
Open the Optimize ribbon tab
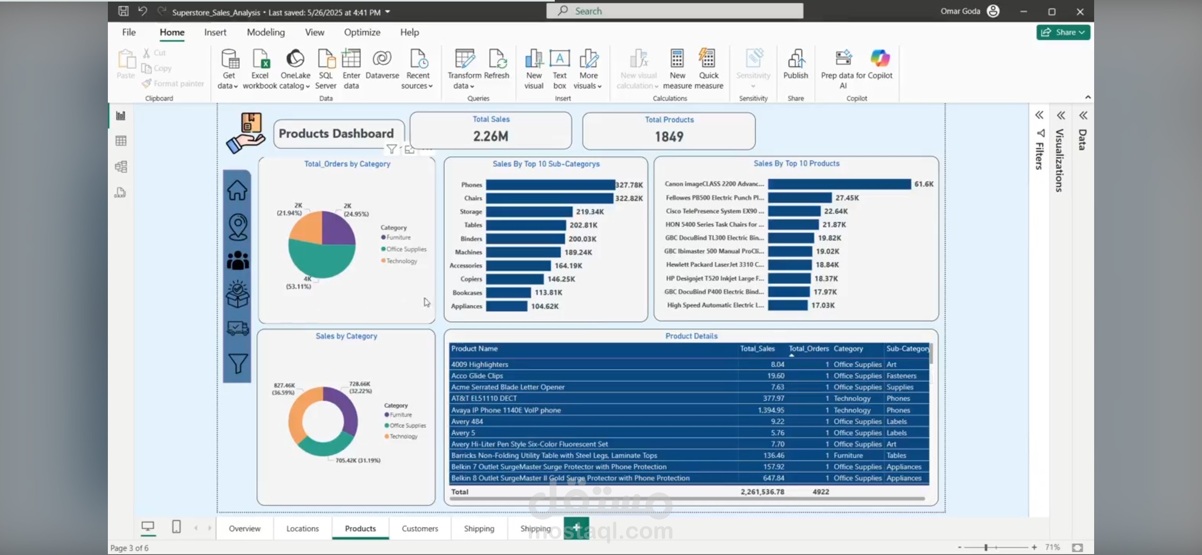click(x=362, y=32)
